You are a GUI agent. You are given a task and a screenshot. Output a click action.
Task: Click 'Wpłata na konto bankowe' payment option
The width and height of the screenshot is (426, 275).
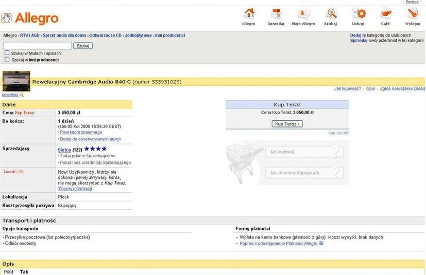click(283, 237)
